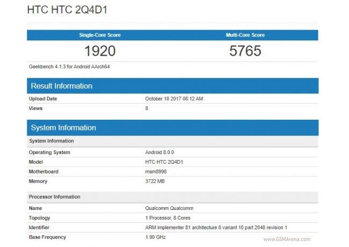The width and height of the screenshot is (349, 247).
Task: Click the Processor Information subheading
Action: click(54, 197)
